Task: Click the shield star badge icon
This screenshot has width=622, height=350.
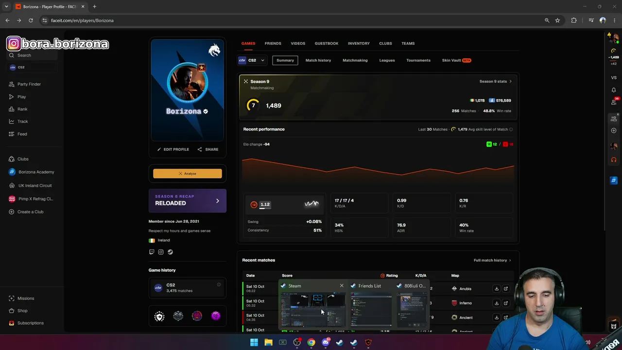Action: pos(159,316)
